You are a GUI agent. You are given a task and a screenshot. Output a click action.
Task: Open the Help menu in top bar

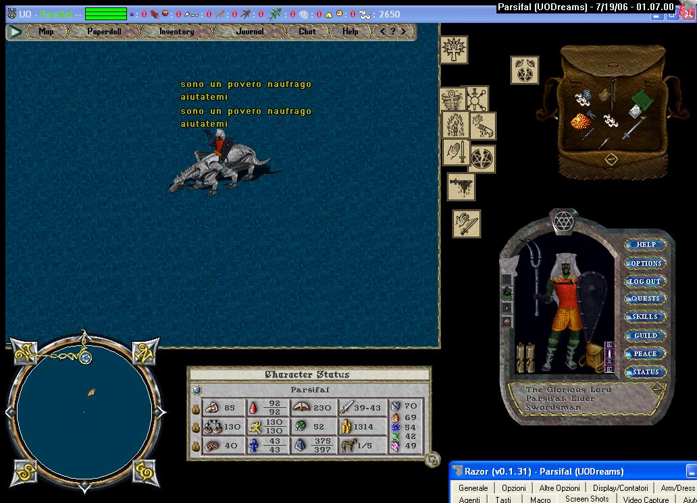click(351, 32)
